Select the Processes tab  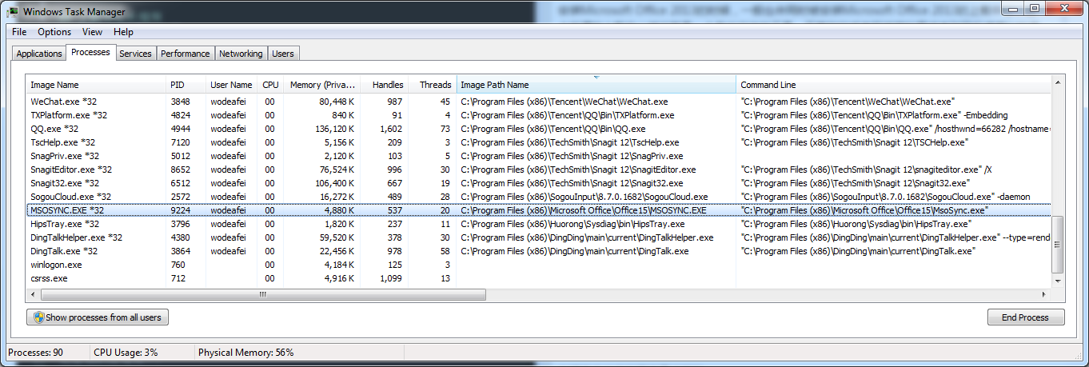pyautogui.click(x=90, y=52)
